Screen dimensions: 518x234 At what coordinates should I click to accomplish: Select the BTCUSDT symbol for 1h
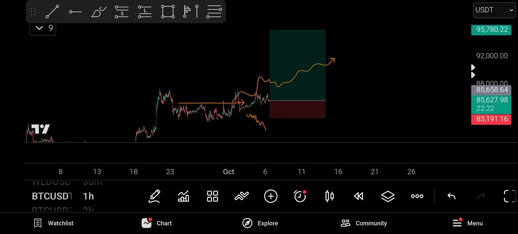click(x=52, y=196)
